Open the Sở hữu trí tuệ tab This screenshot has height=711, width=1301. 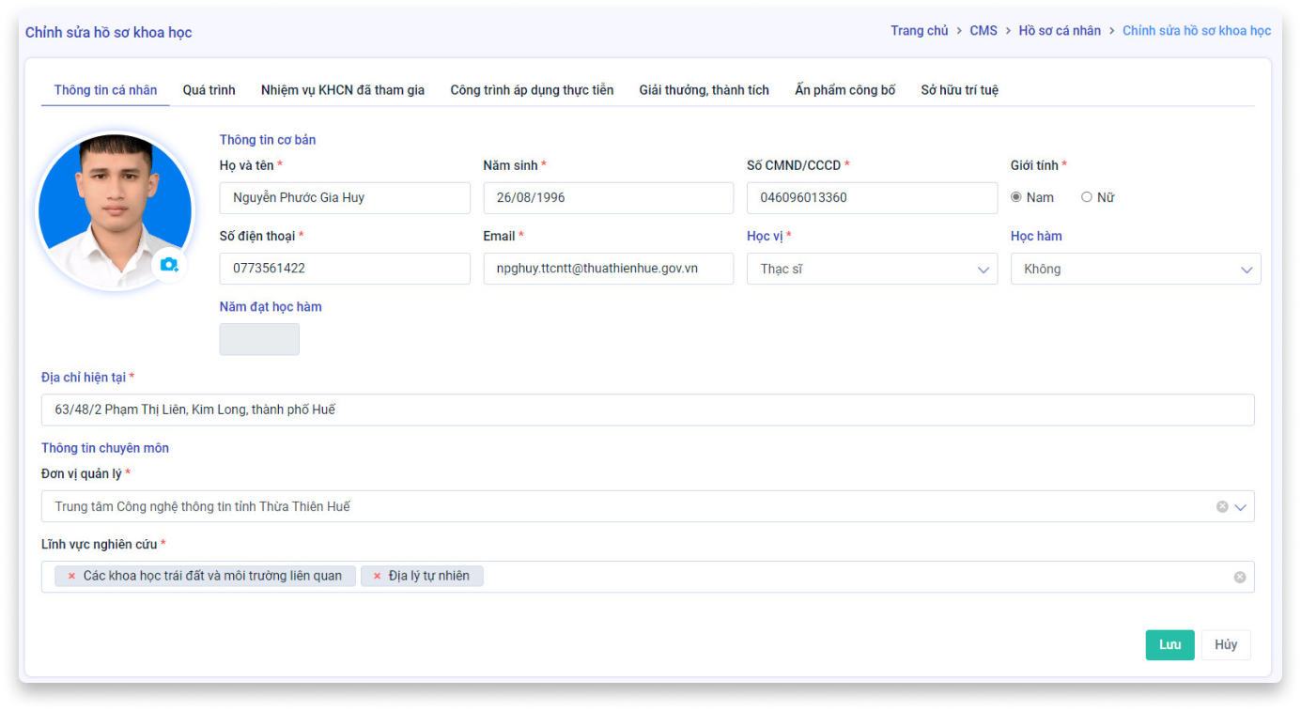pos(959,90)
